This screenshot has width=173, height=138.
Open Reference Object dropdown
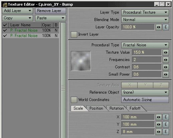[x=145, y=92]
